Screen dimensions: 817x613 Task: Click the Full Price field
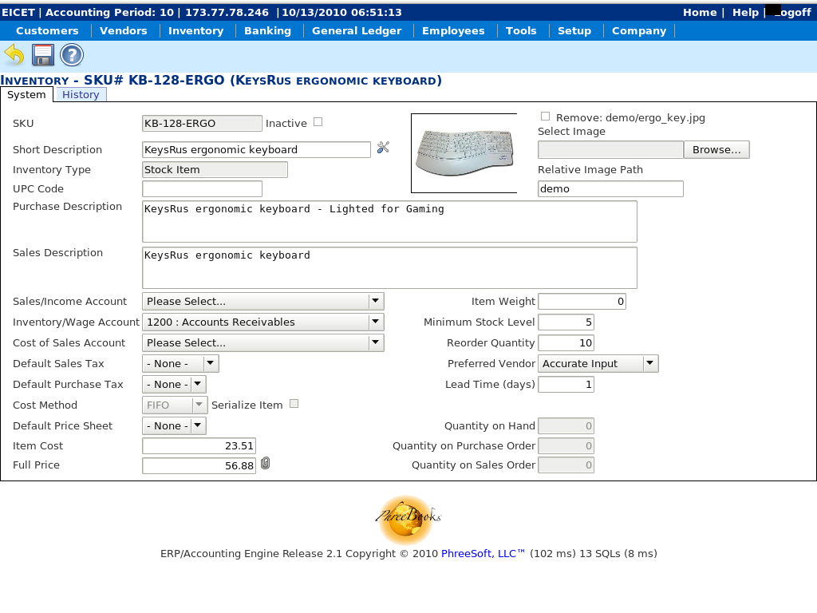pos(199,465)
